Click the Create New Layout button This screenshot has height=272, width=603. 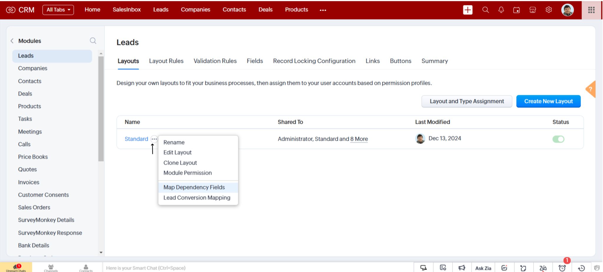548,101
